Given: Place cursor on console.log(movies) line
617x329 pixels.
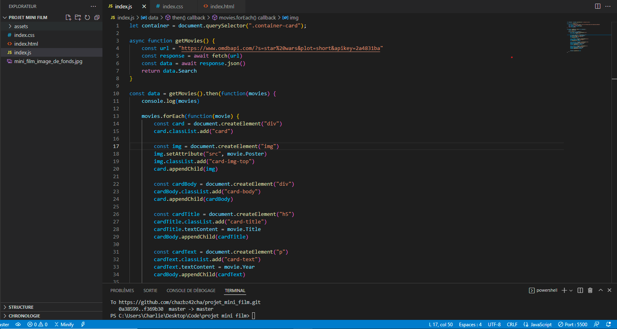Looking at the screenshot, I should (171, 101).
